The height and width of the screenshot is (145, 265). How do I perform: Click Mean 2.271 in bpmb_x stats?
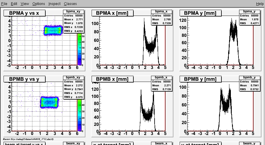coord(161,85)
